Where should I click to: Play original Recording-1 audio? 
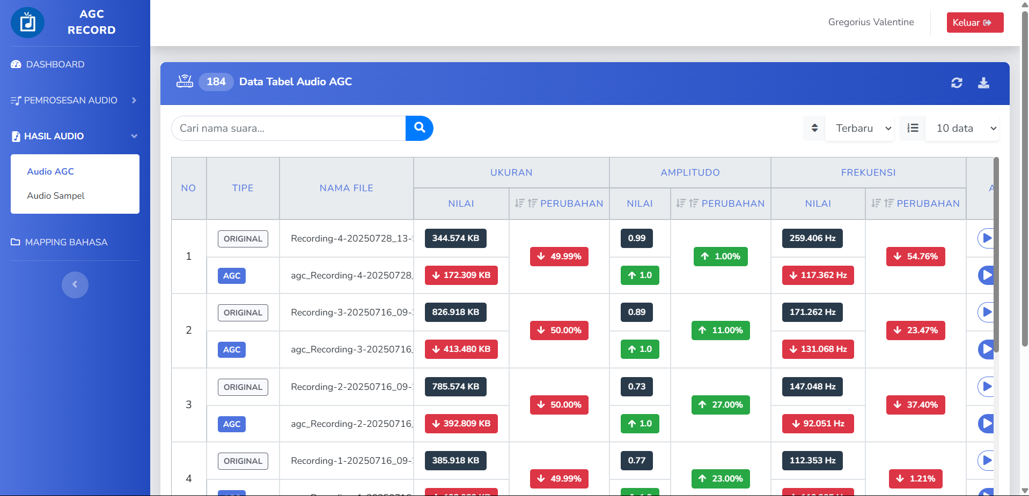986,460
